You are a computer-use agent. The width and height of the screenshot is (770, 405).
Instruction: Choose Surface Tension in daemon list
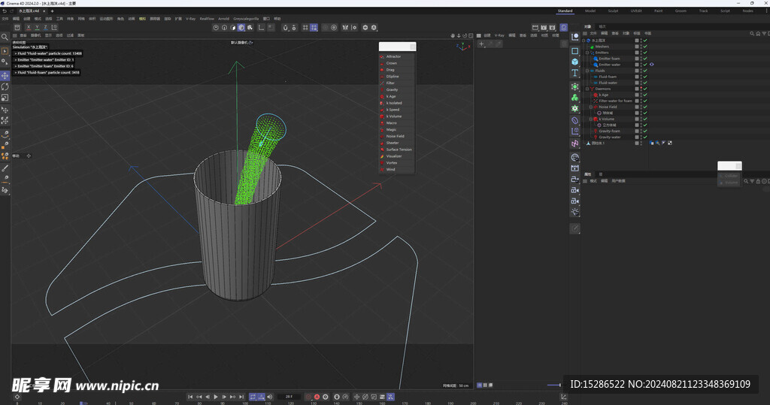[x=397, y=150]
